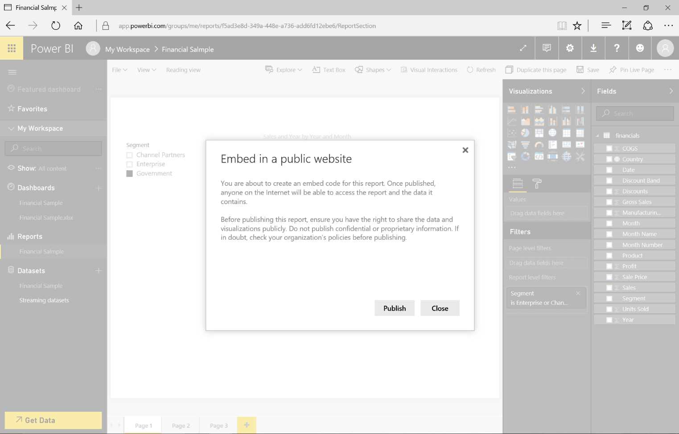Click the Publish button in the dialog
Image resolution: width=679 pixels, height=434 pixels.
coord(394,308)
